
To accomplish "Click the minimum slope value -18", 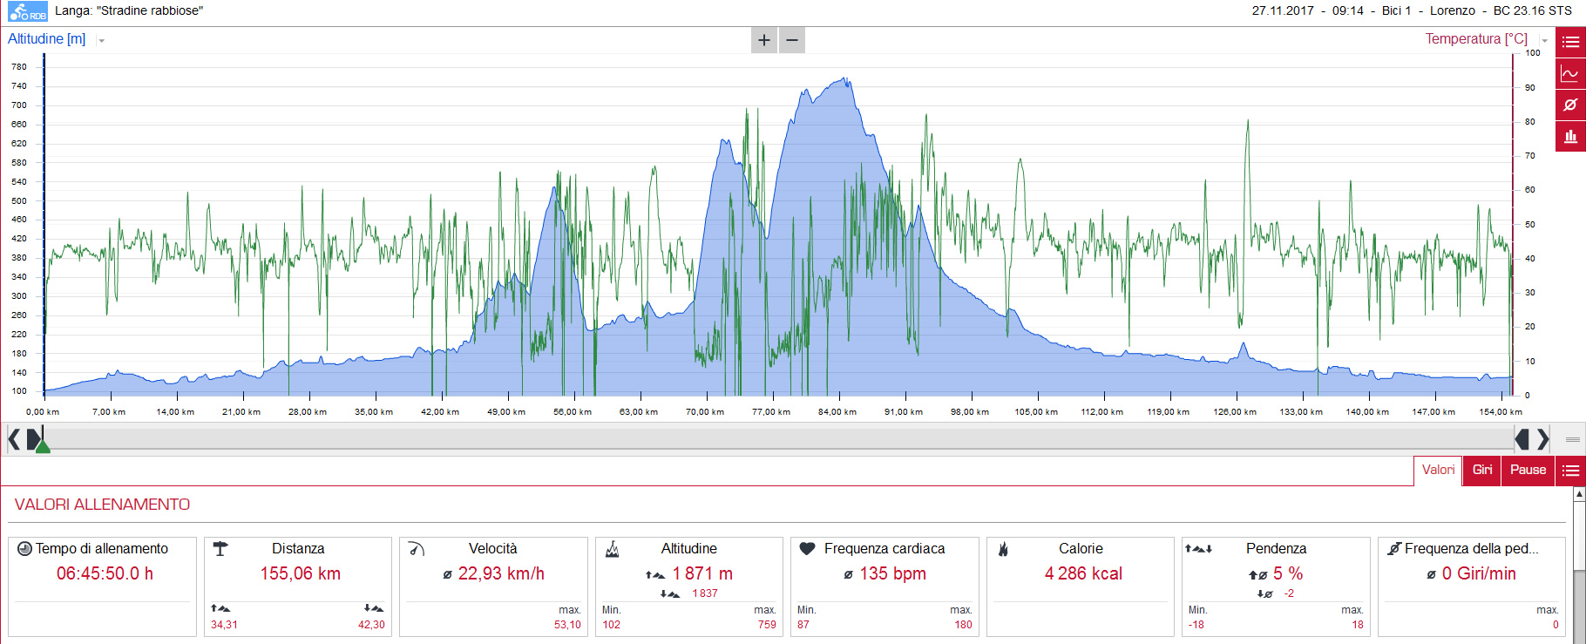I will [1196, 625].
